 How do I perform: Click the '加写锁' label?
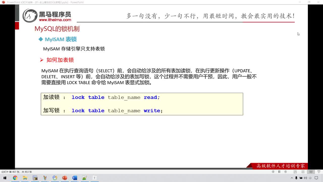[51, 110]
